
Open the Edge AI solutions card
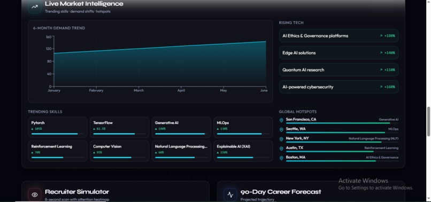pyautogui.click(x=338, y=53)
